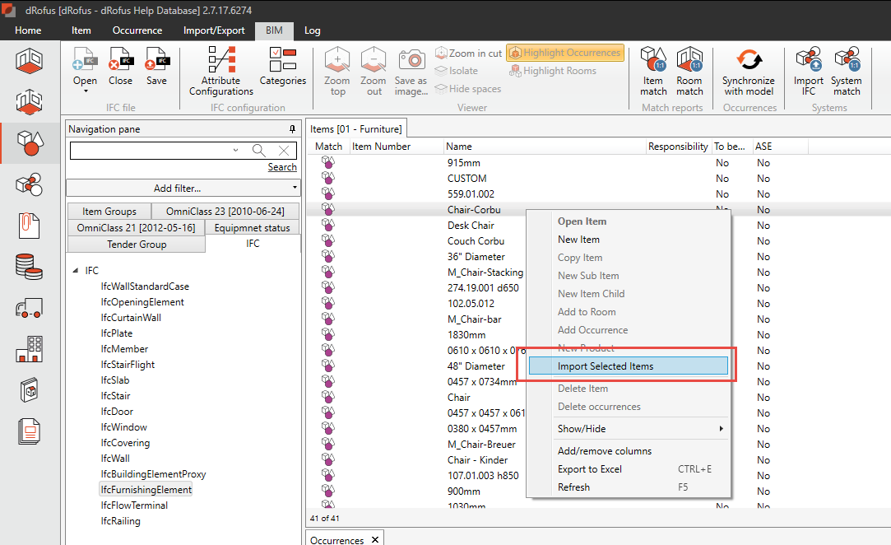
Task: Click the Search link
Action: click(282, 167)
